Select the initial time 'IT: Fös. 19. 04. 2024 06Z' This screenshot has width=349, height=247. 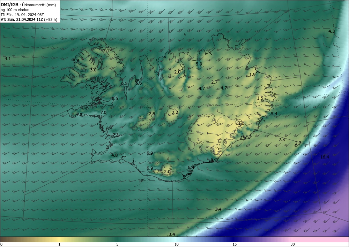pyautogui.click(x=22, y=15)
